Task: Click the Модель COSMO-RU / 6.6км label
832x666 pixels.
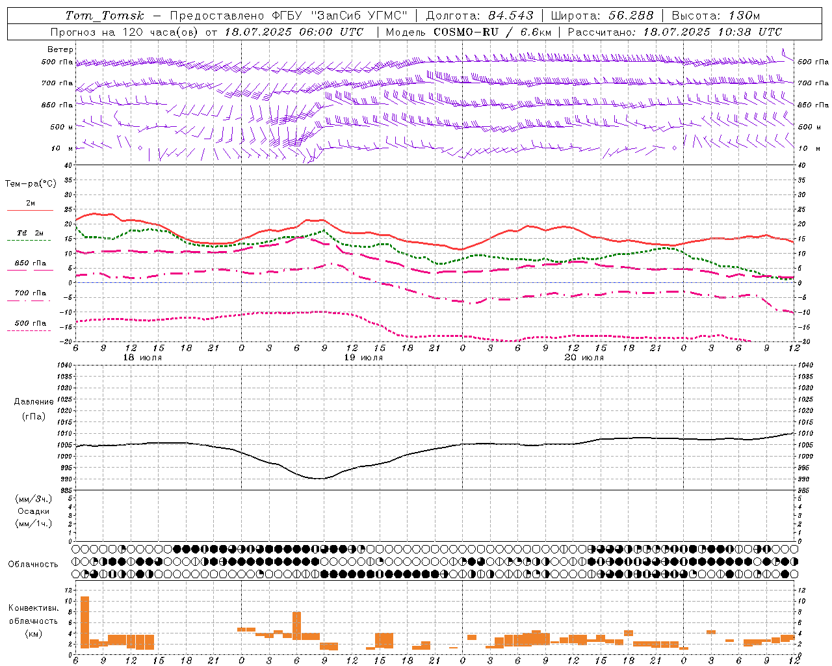Action: 468,32
